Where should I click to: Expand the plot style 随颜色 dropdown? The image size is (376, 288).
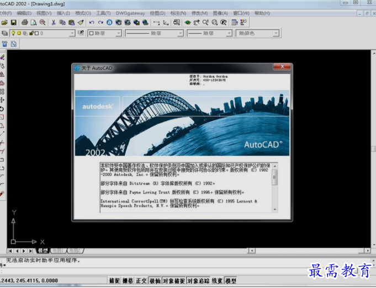point(276,33)
